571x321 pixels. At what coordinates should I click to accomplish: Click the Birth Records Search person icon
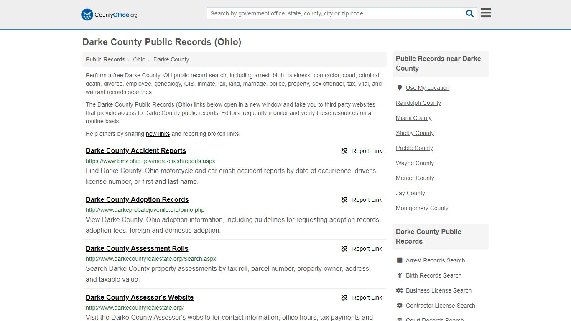(400, 275)
